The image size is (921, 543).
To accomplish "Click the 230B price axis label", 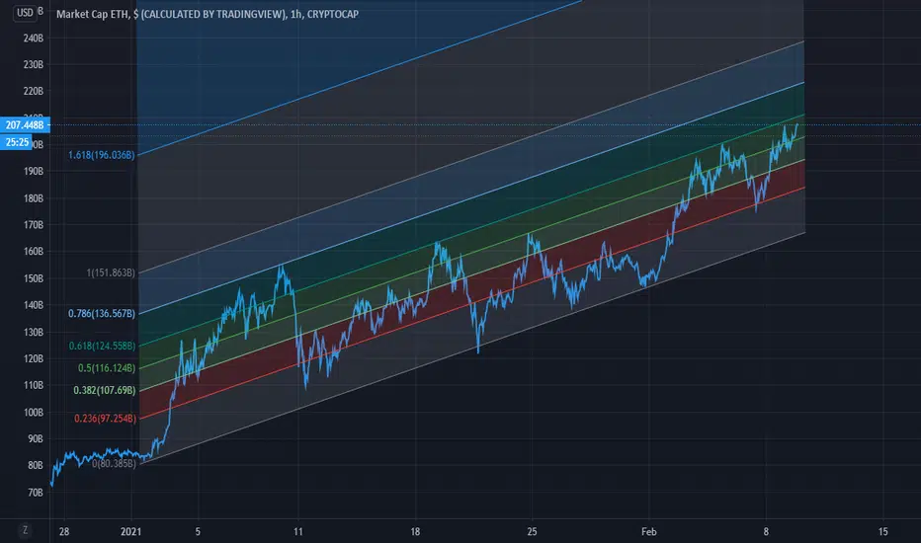I will 34,64.
